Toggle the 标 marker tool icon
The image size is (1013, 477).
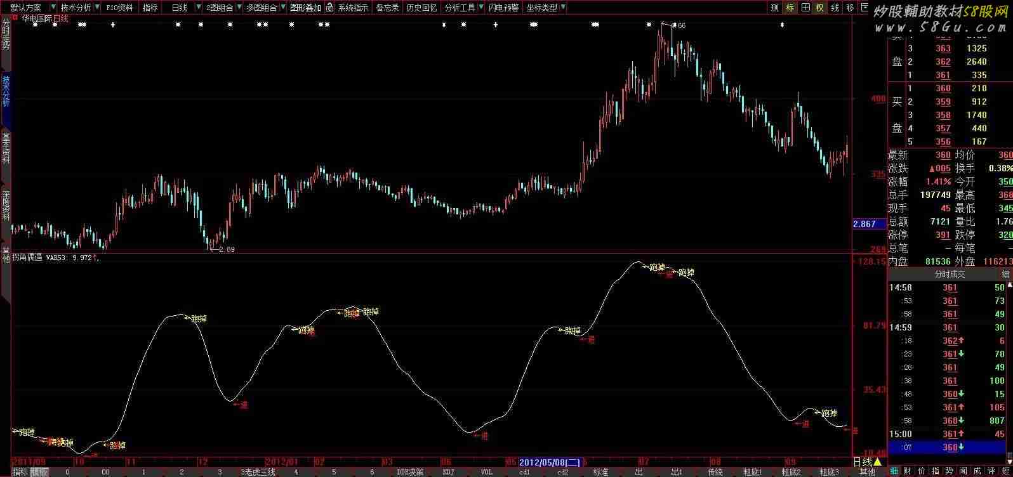pos(790,8)
